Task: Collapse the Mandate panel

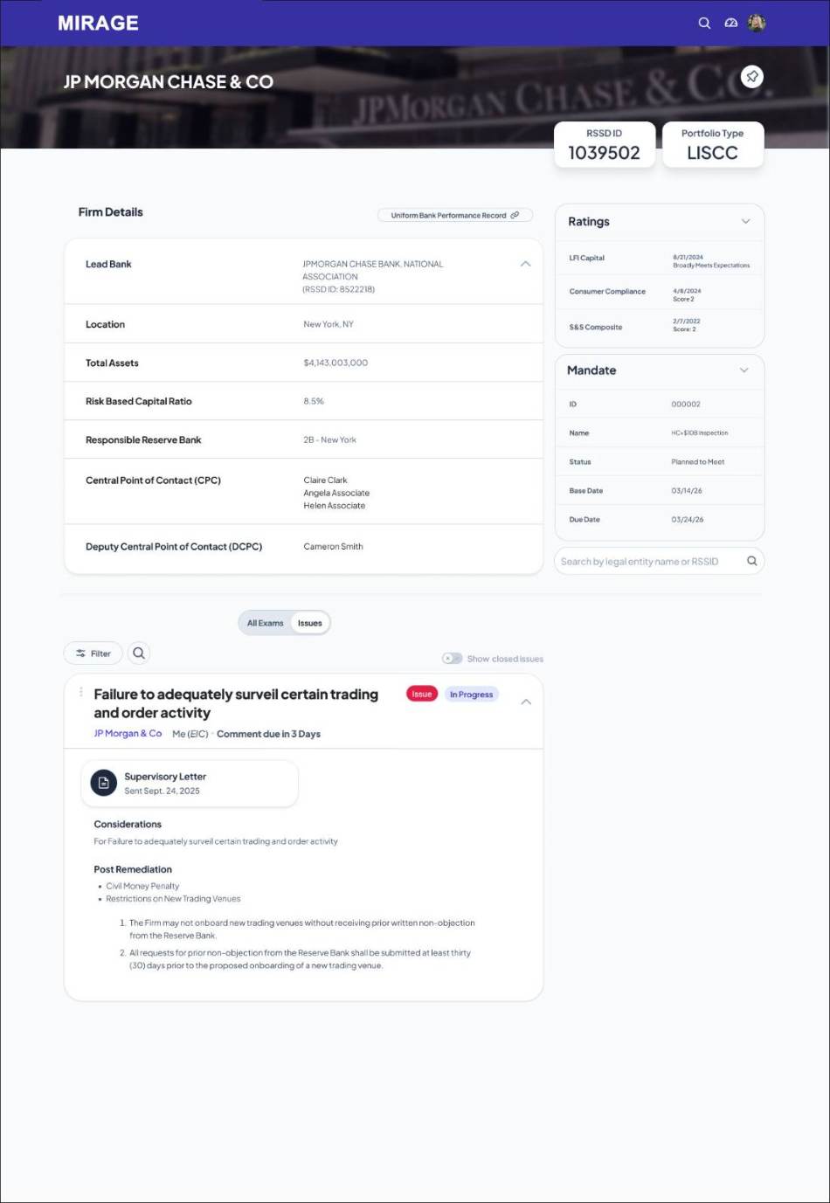Action: tap(744, 370)
